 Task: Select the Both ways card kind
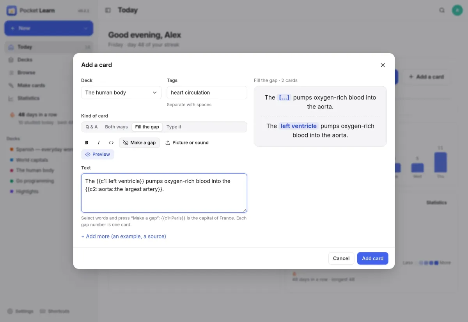tap(116, 127)
